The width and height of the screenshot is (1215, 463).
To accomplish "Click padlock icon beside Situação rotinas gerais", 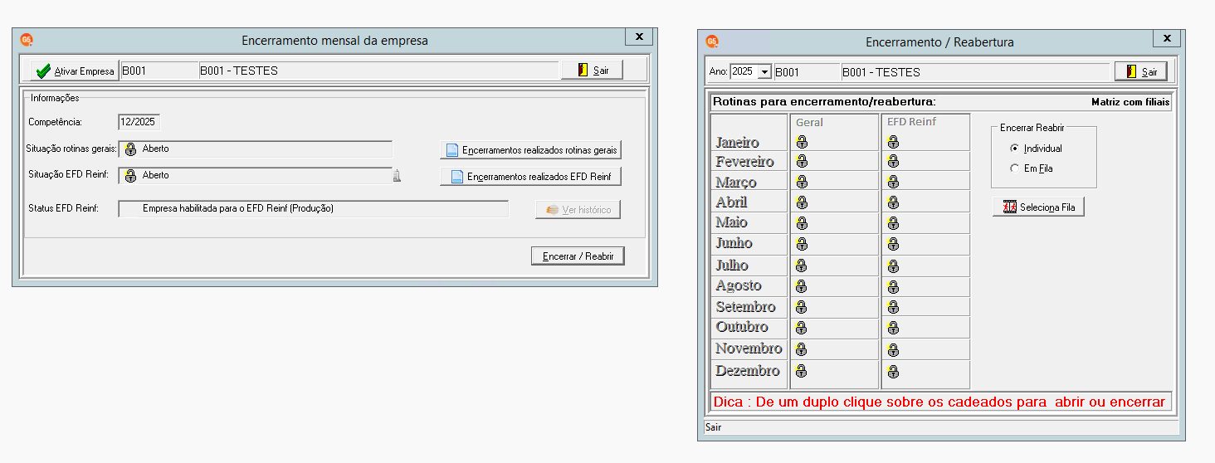I will click(130, 149).
